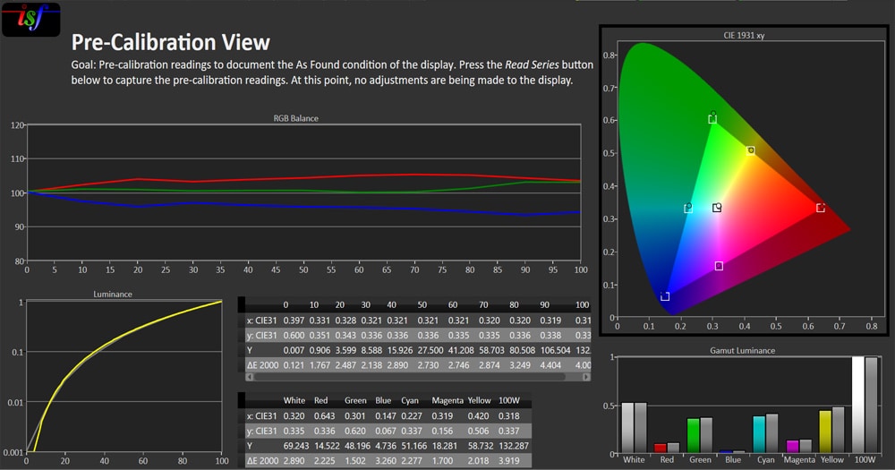Screen dimensions: 895x470
Task: Select the Y value 106.504 cell
Action: 555,350
